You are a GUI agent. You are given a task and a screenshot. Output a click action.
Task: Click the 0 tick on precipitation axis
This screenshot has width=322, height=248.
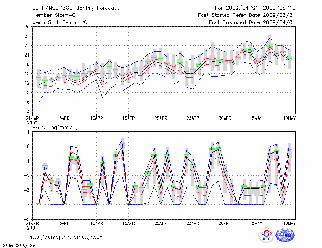click(x=28, y=146)
